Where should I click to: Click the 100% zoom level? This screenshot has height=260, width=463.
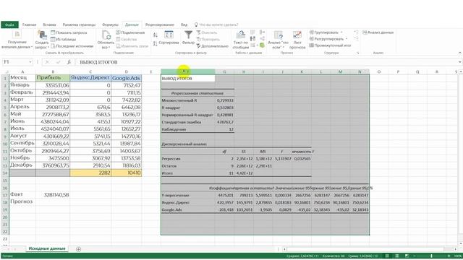click(x=458, y=256)
